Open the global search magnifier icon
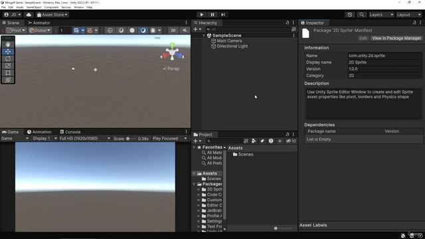This screenshot has height=239, width=425. click(x=361, y=15)
